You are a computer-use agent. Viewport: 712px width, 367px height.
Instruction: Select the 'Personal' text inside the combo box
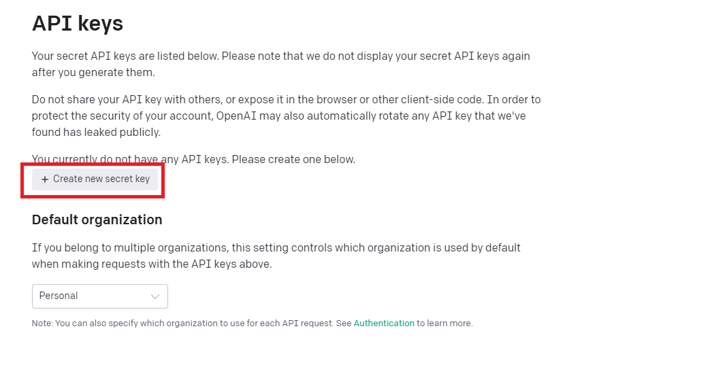click(x=59, y=296)
